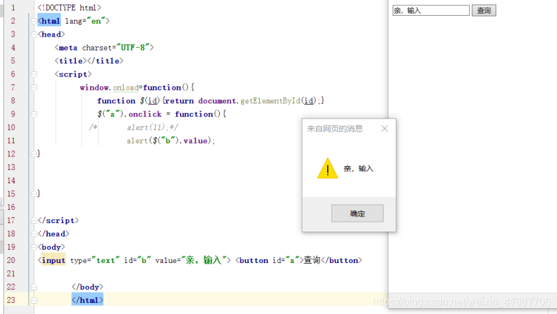
Task: Collapse the onclick function fold on line 9
Action: click(34, 114)
